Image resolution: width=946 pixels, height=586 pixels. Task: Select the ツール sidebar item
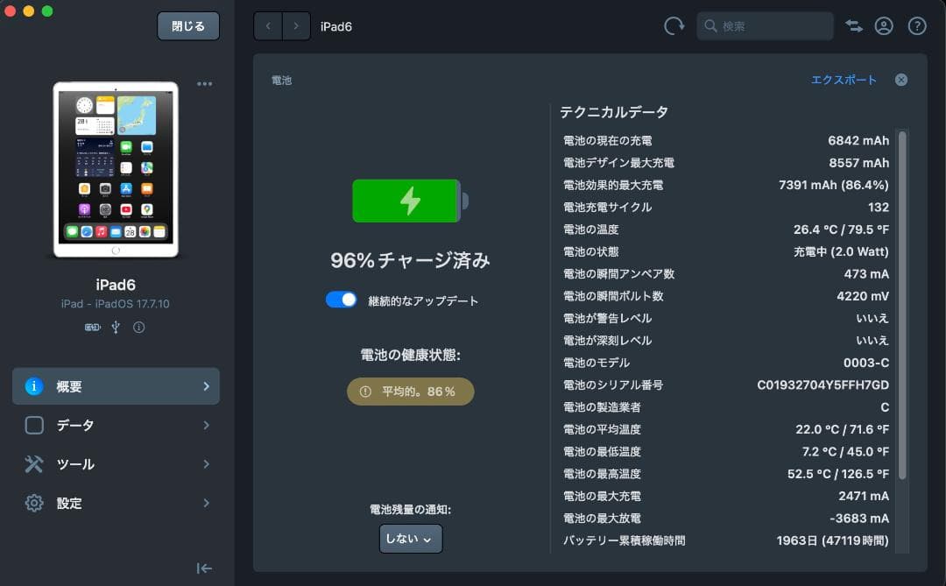(x=116, y=464)
